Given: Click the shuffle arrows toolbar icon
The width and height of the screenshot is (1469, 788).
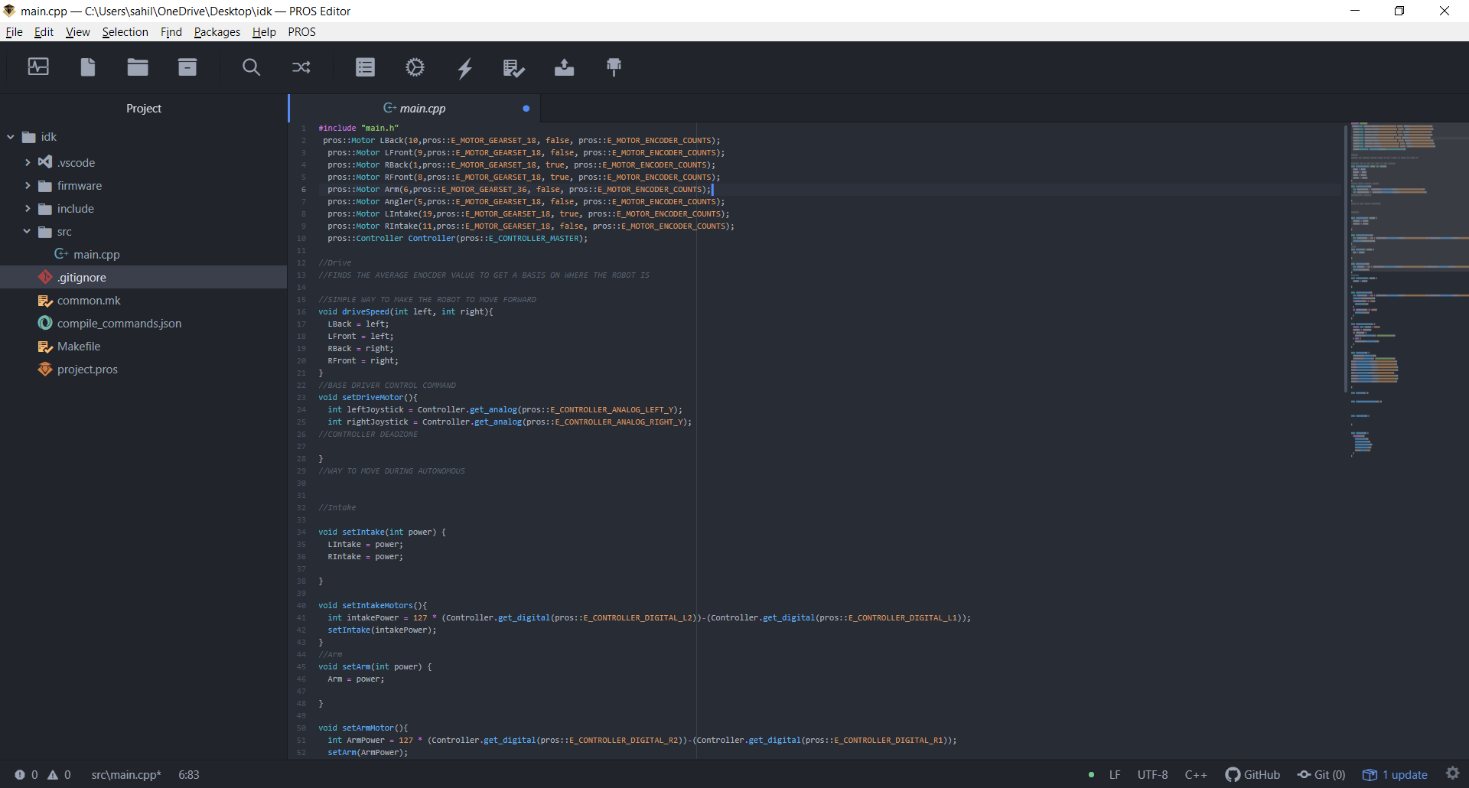Looking at the screenshot, I should [x=301, y=67].
